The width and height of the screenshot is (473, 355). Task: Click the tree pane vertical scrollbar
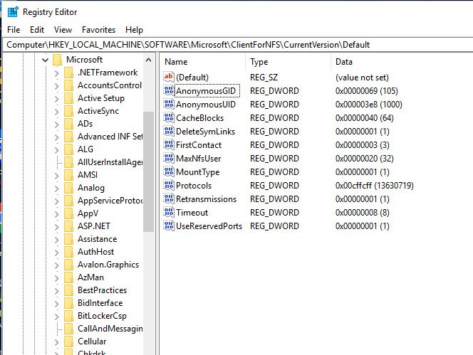coord(148,171)
